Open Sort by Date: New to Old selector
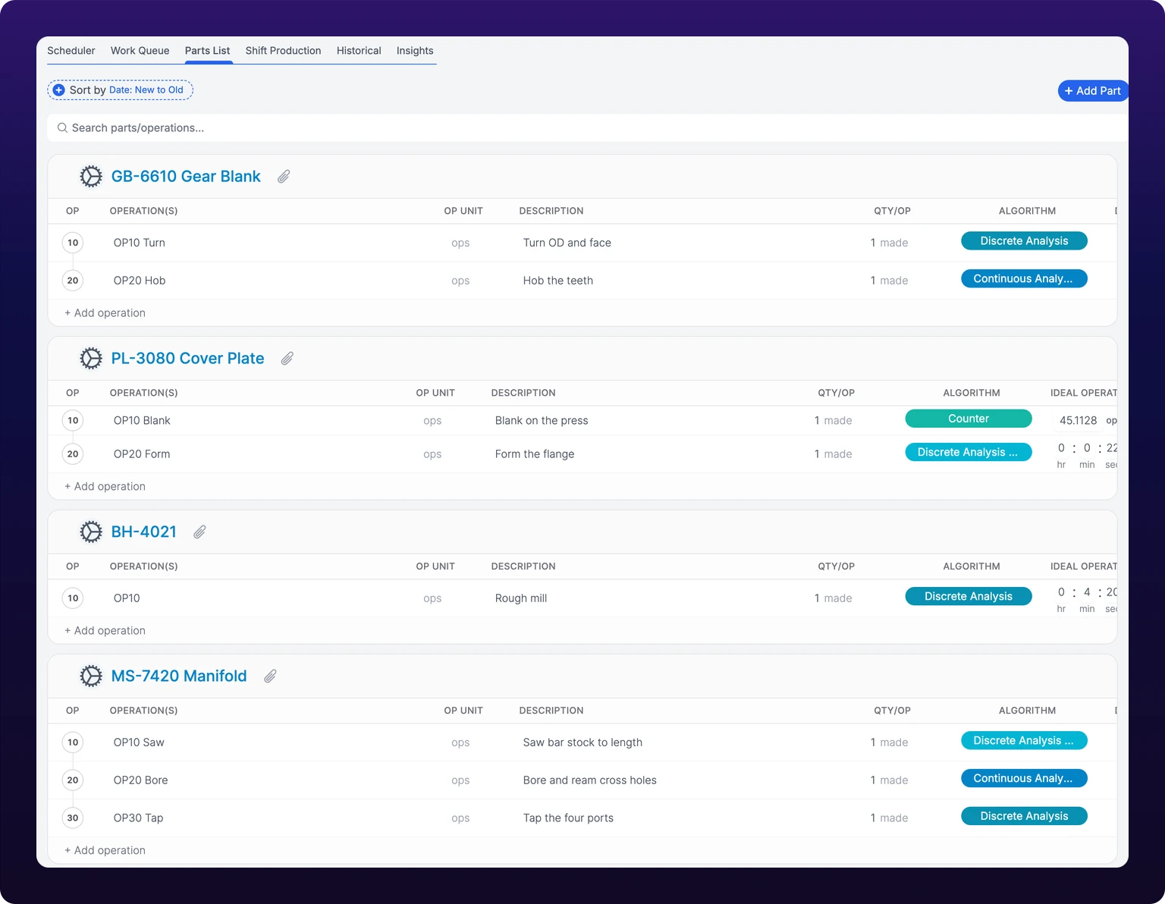The height and width of the screenshot is (904, 1165). pyautogui.click(x=121, y=90)
